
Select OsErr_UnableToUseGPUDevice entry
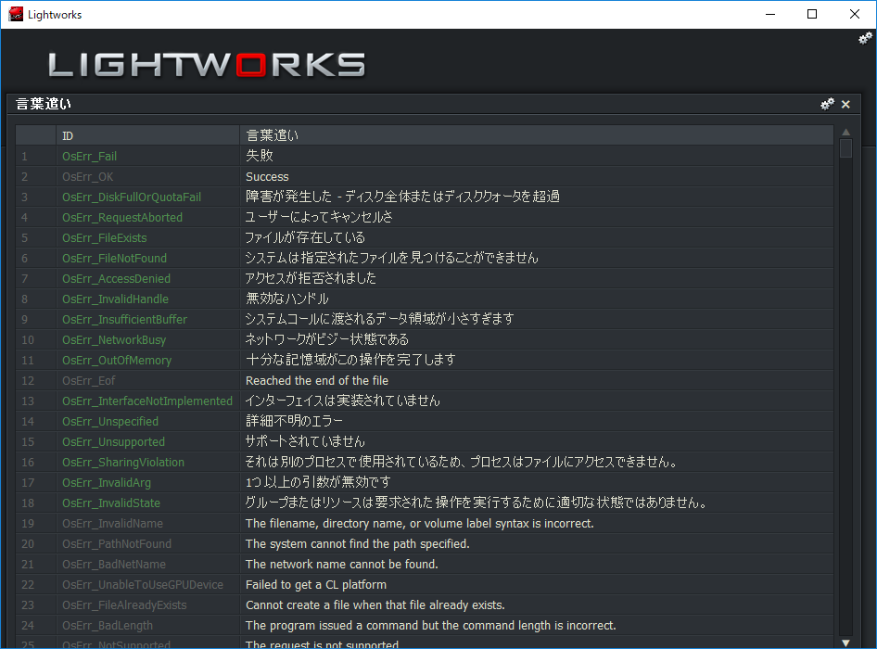[147, 585]
